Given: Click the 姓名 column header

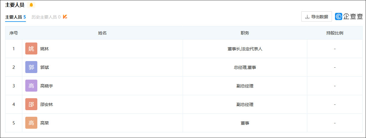Looking at the screenshot, I should tap(102, 33).
